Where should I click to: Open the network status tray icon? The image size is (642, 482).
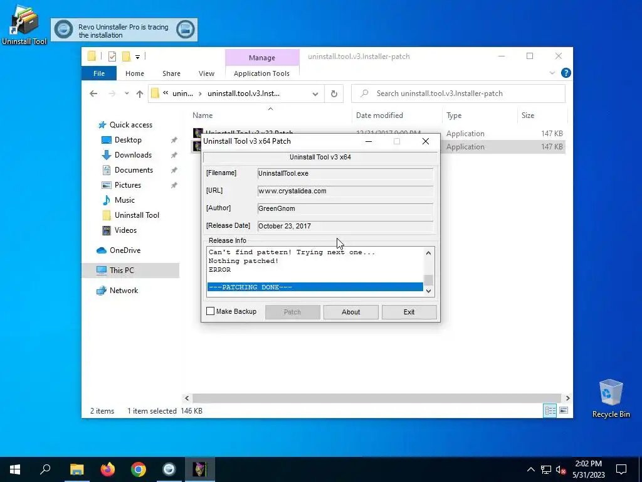pos(546,469)
